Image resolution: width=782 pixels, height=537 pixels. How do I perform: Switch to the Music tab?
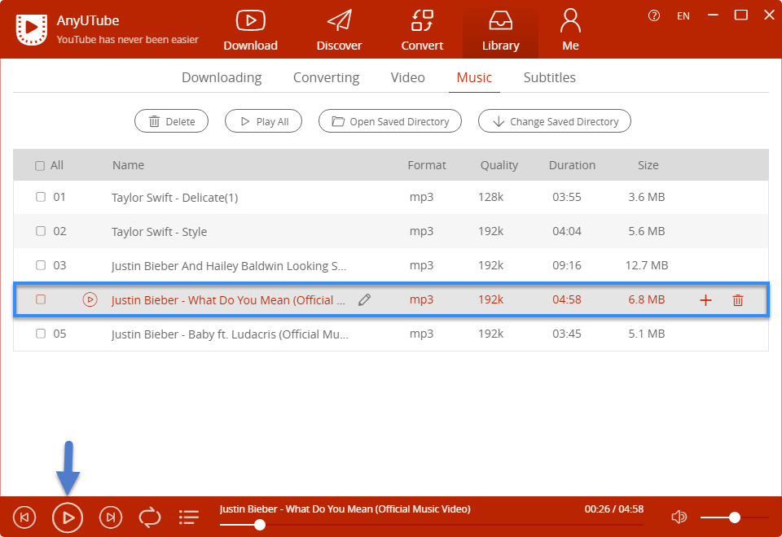coord(474,78)
